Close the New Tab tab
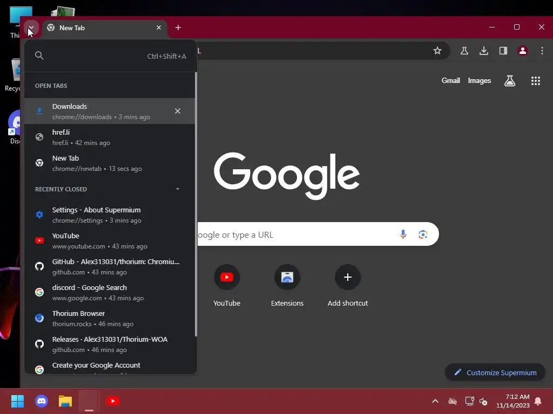 (x=159, y=27)
